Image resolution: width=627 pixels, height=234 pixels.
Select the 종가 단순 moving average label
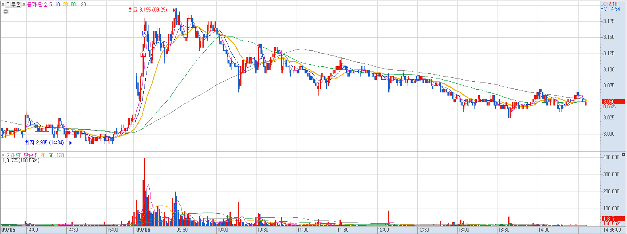pos(37,4)
